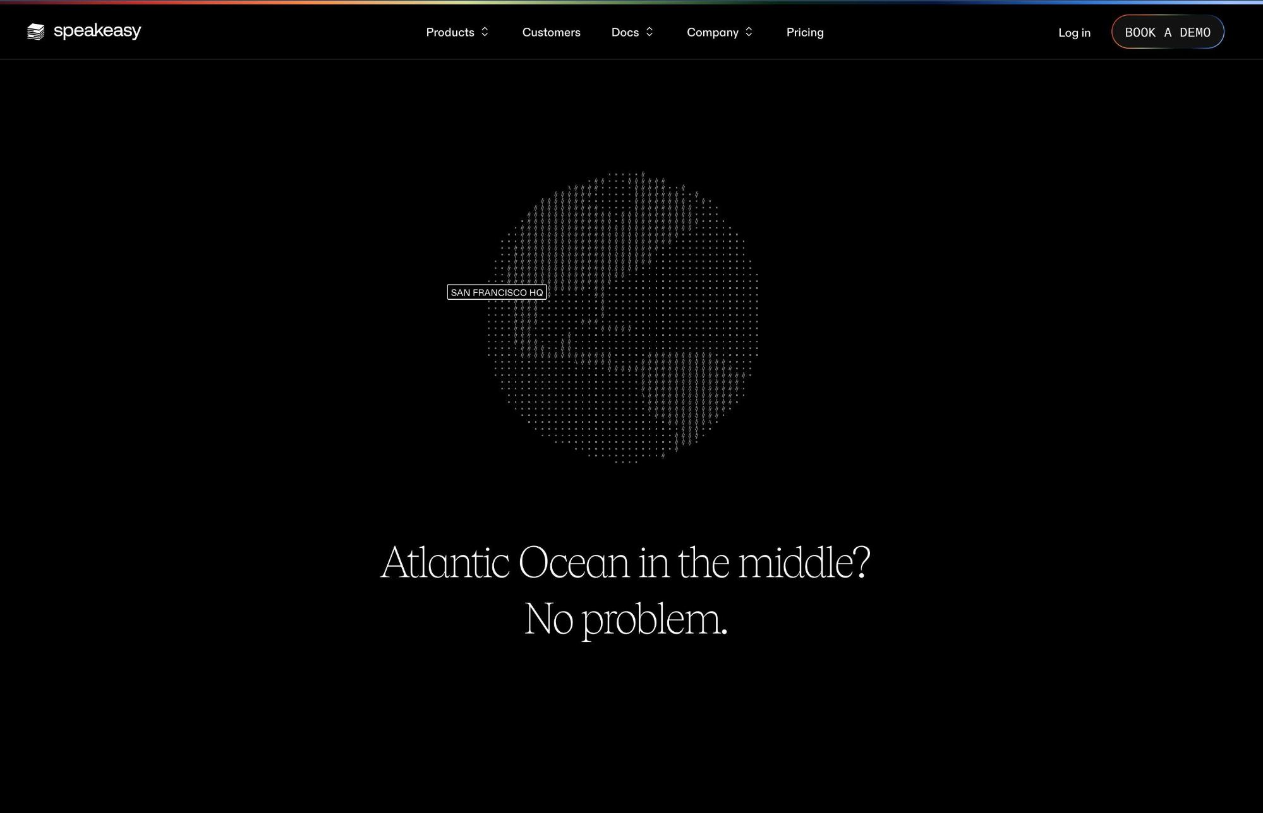
Task: Open the Products menu
Action: [x=450, y=32]
